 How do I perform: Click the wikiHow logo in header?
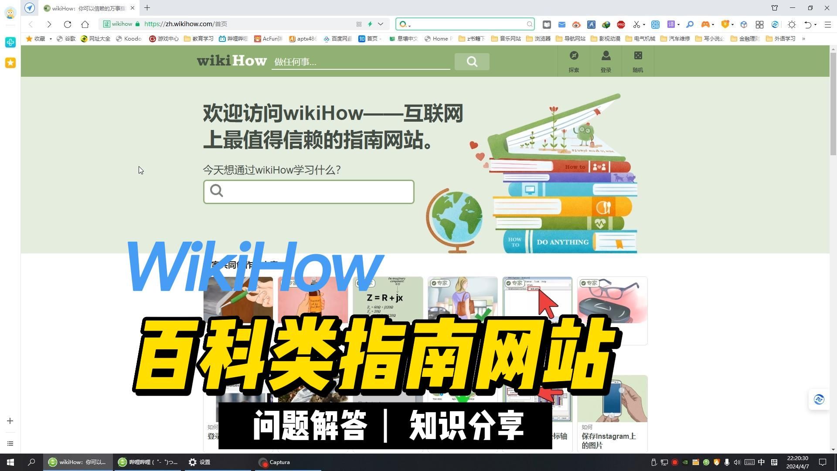point(231,61)
